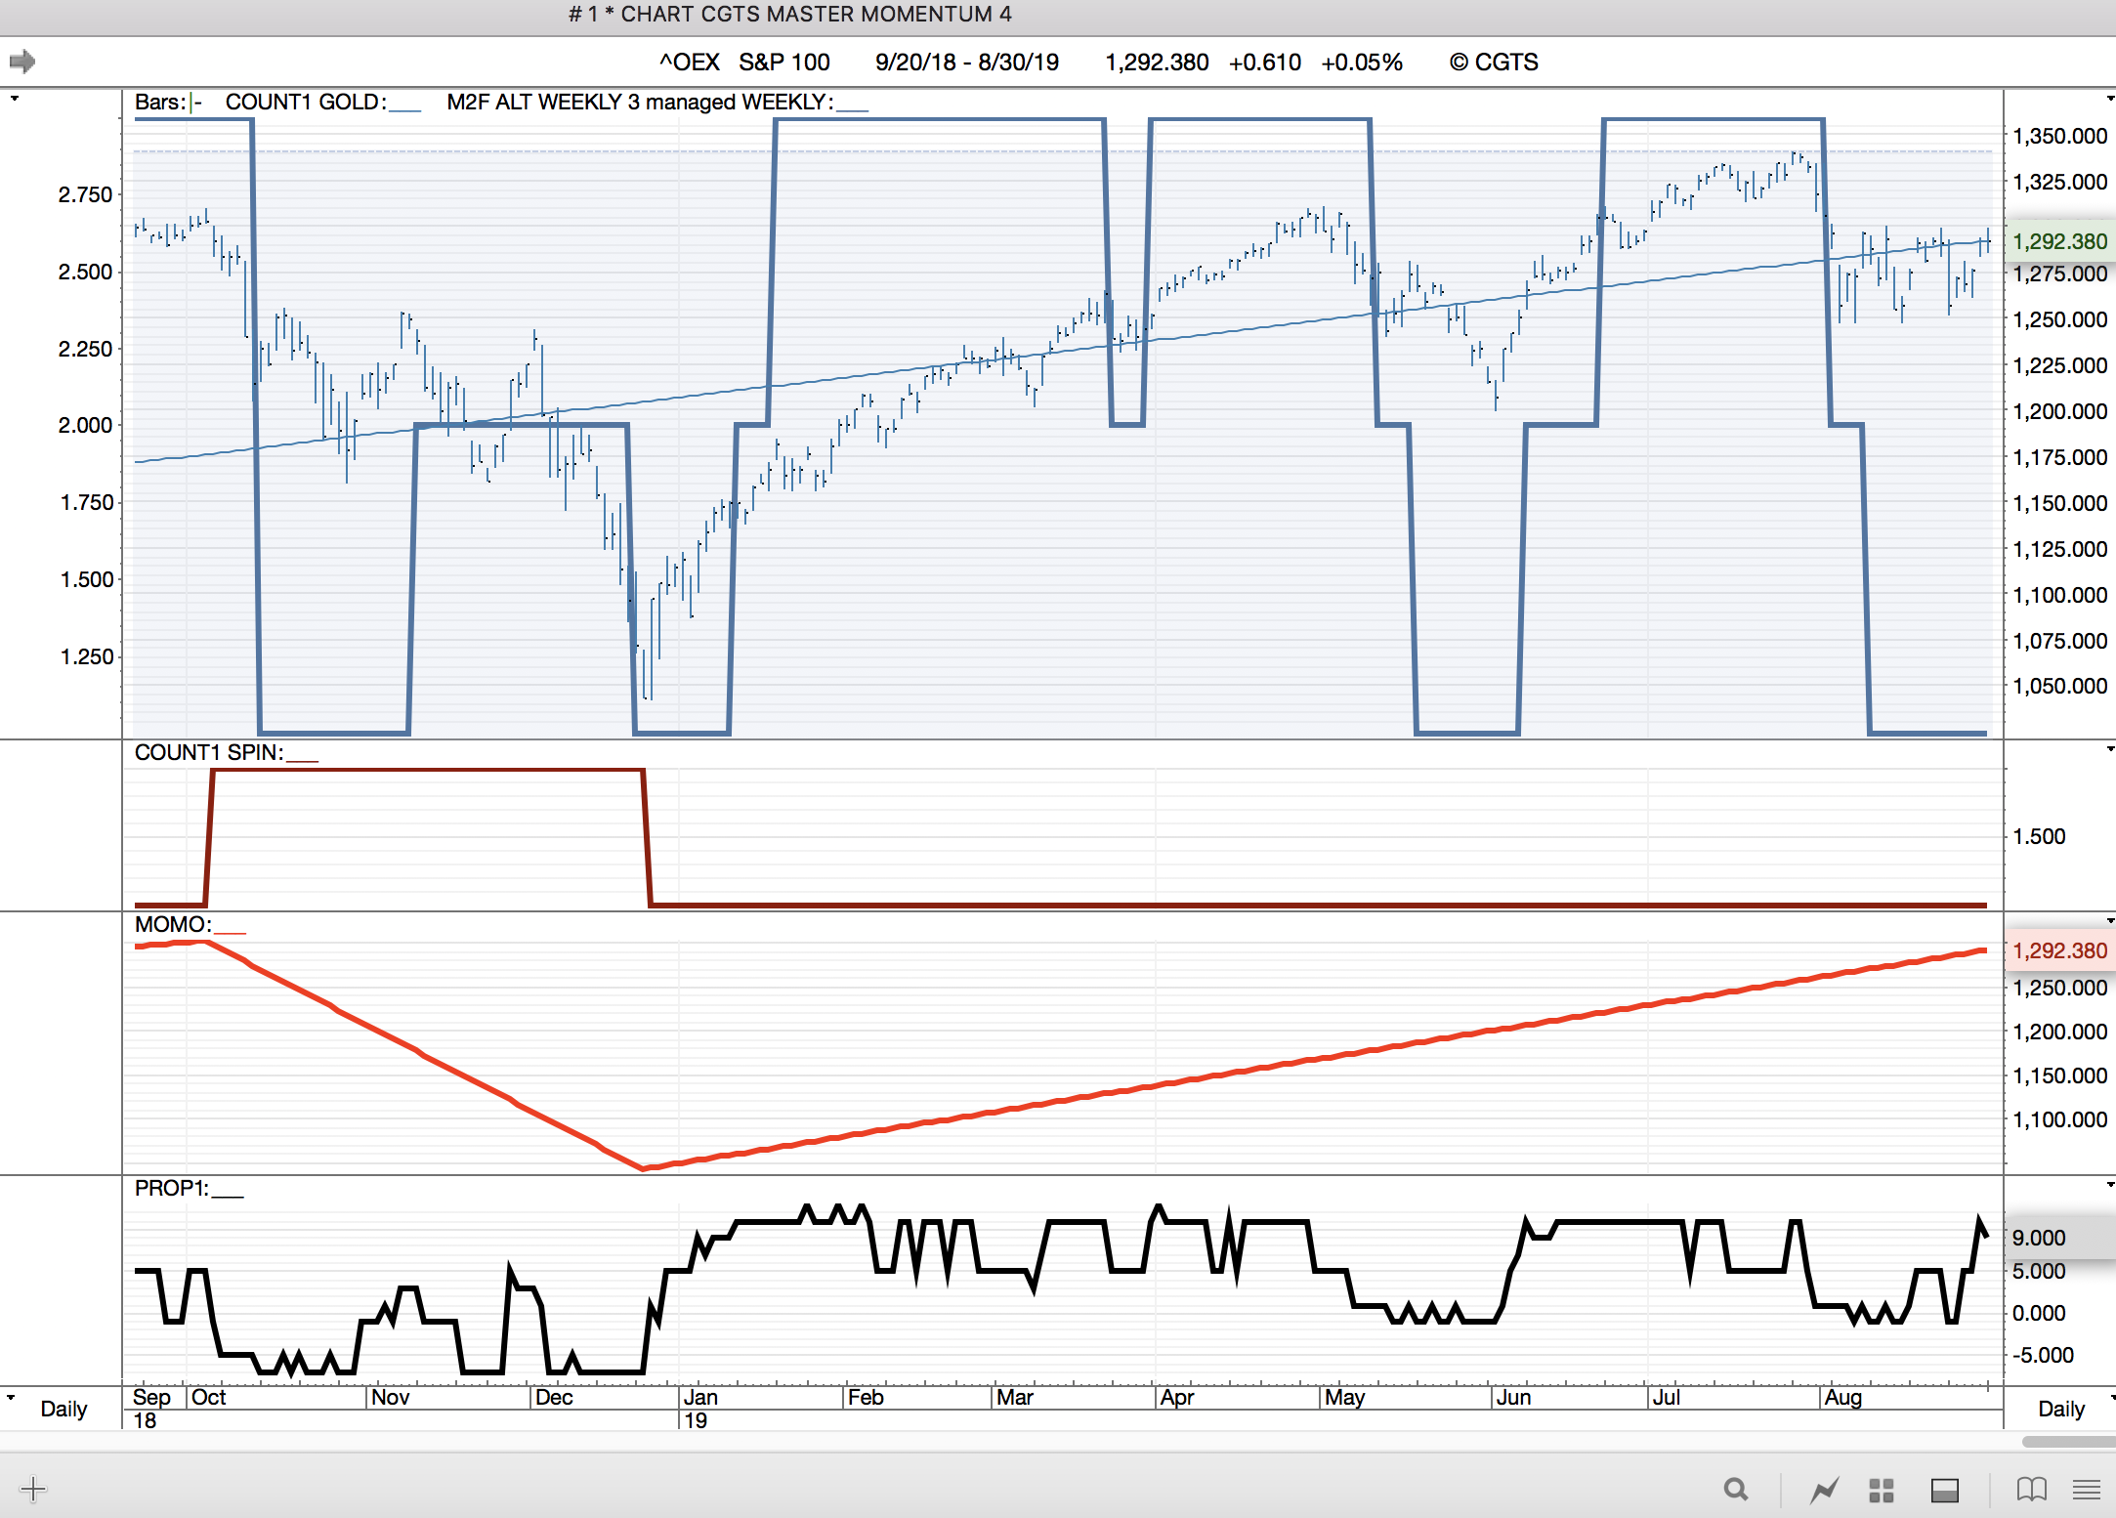Open the book-shaped icon
2116x1518 pixels.
pyautogui.click(x=2031, y=1490)
